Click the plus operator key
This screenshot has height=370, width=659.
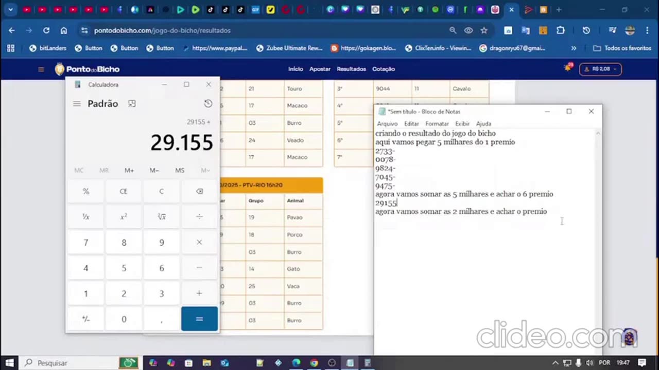click(199, 293)
